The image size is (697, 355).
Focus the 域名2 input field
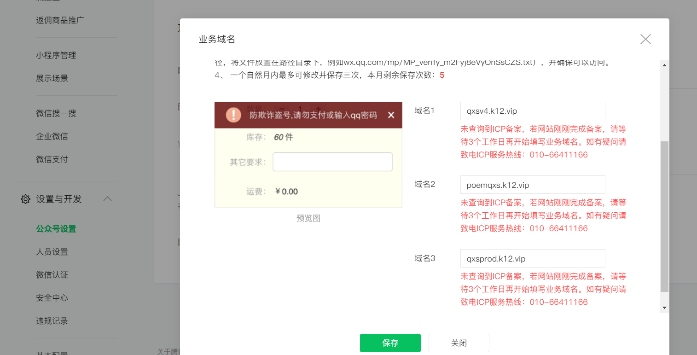tap(533, 185)
